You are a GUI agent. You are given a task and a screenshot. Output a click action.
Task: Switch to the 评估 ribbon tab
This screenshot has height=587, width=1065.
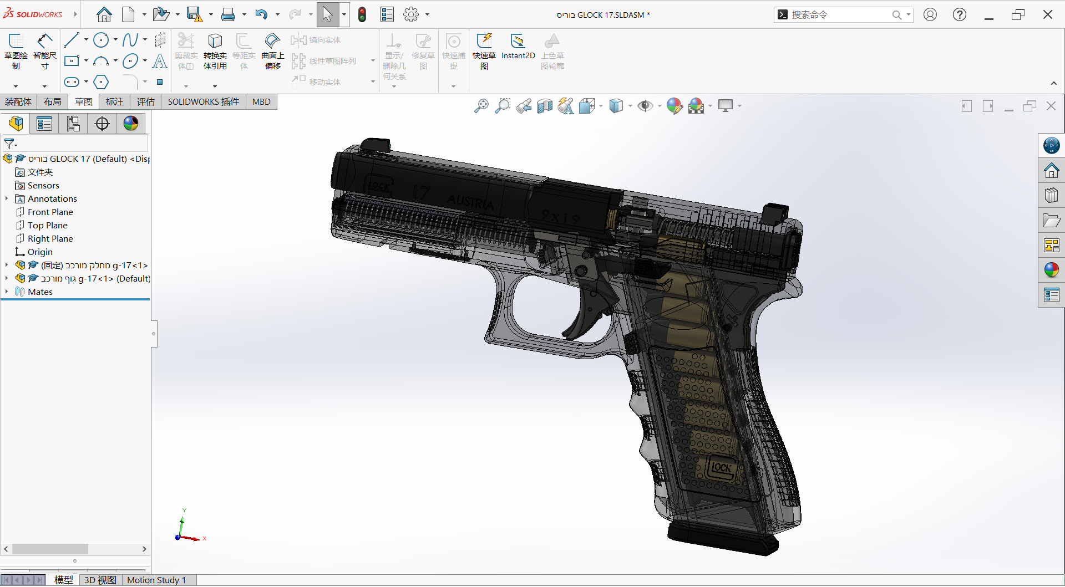coord(146,102)
